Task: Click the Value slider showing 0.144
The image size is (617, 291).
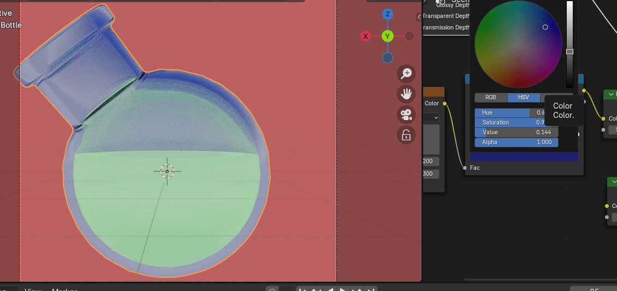Action: pyautogui.click(x=516, y=133)
